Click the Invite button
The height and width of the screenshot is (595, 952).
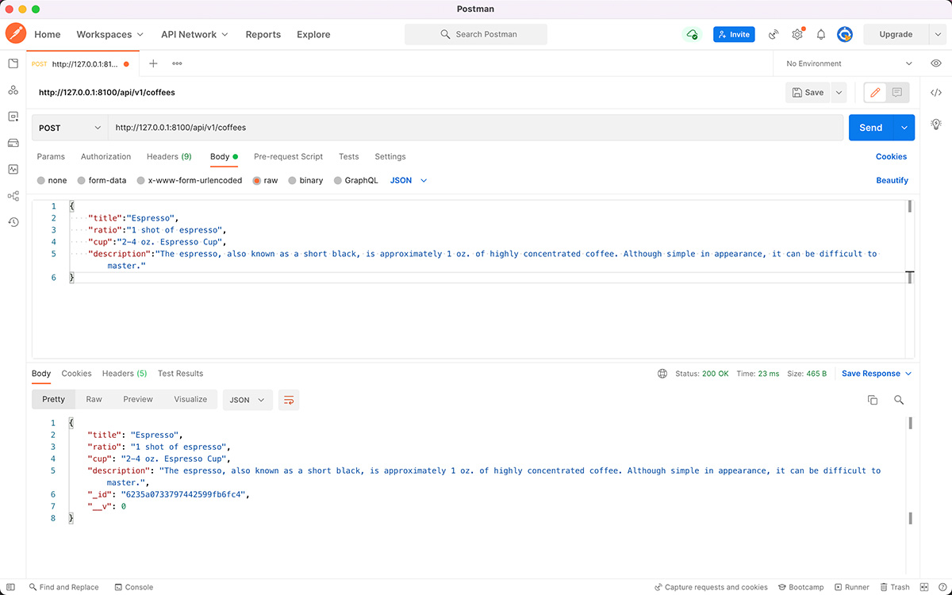click(734, 34)
